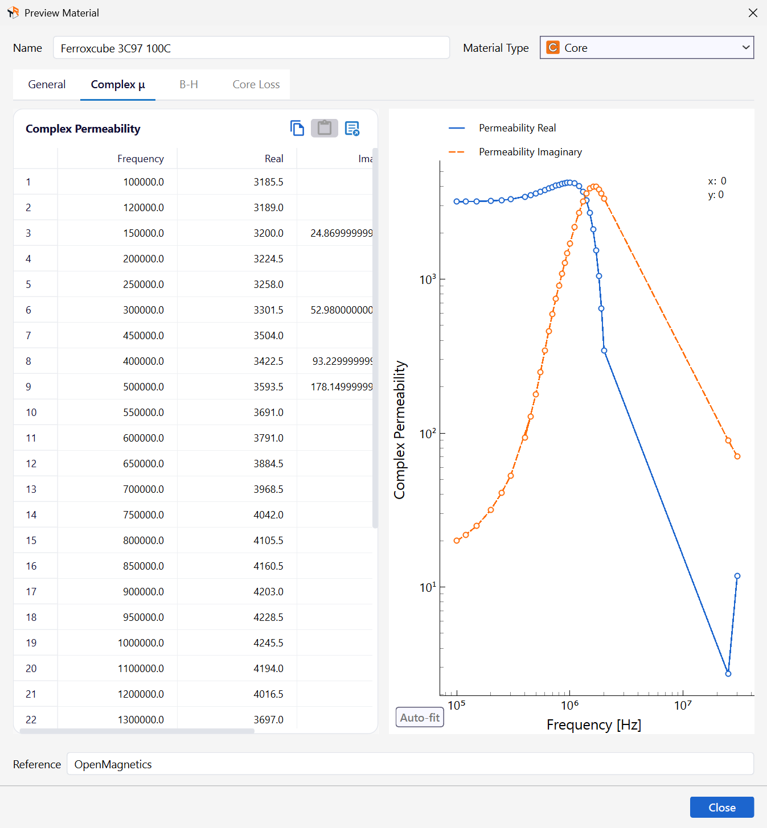Switch to the General tab
This screenshot has width=767, height=828.
tap(47, 85)
